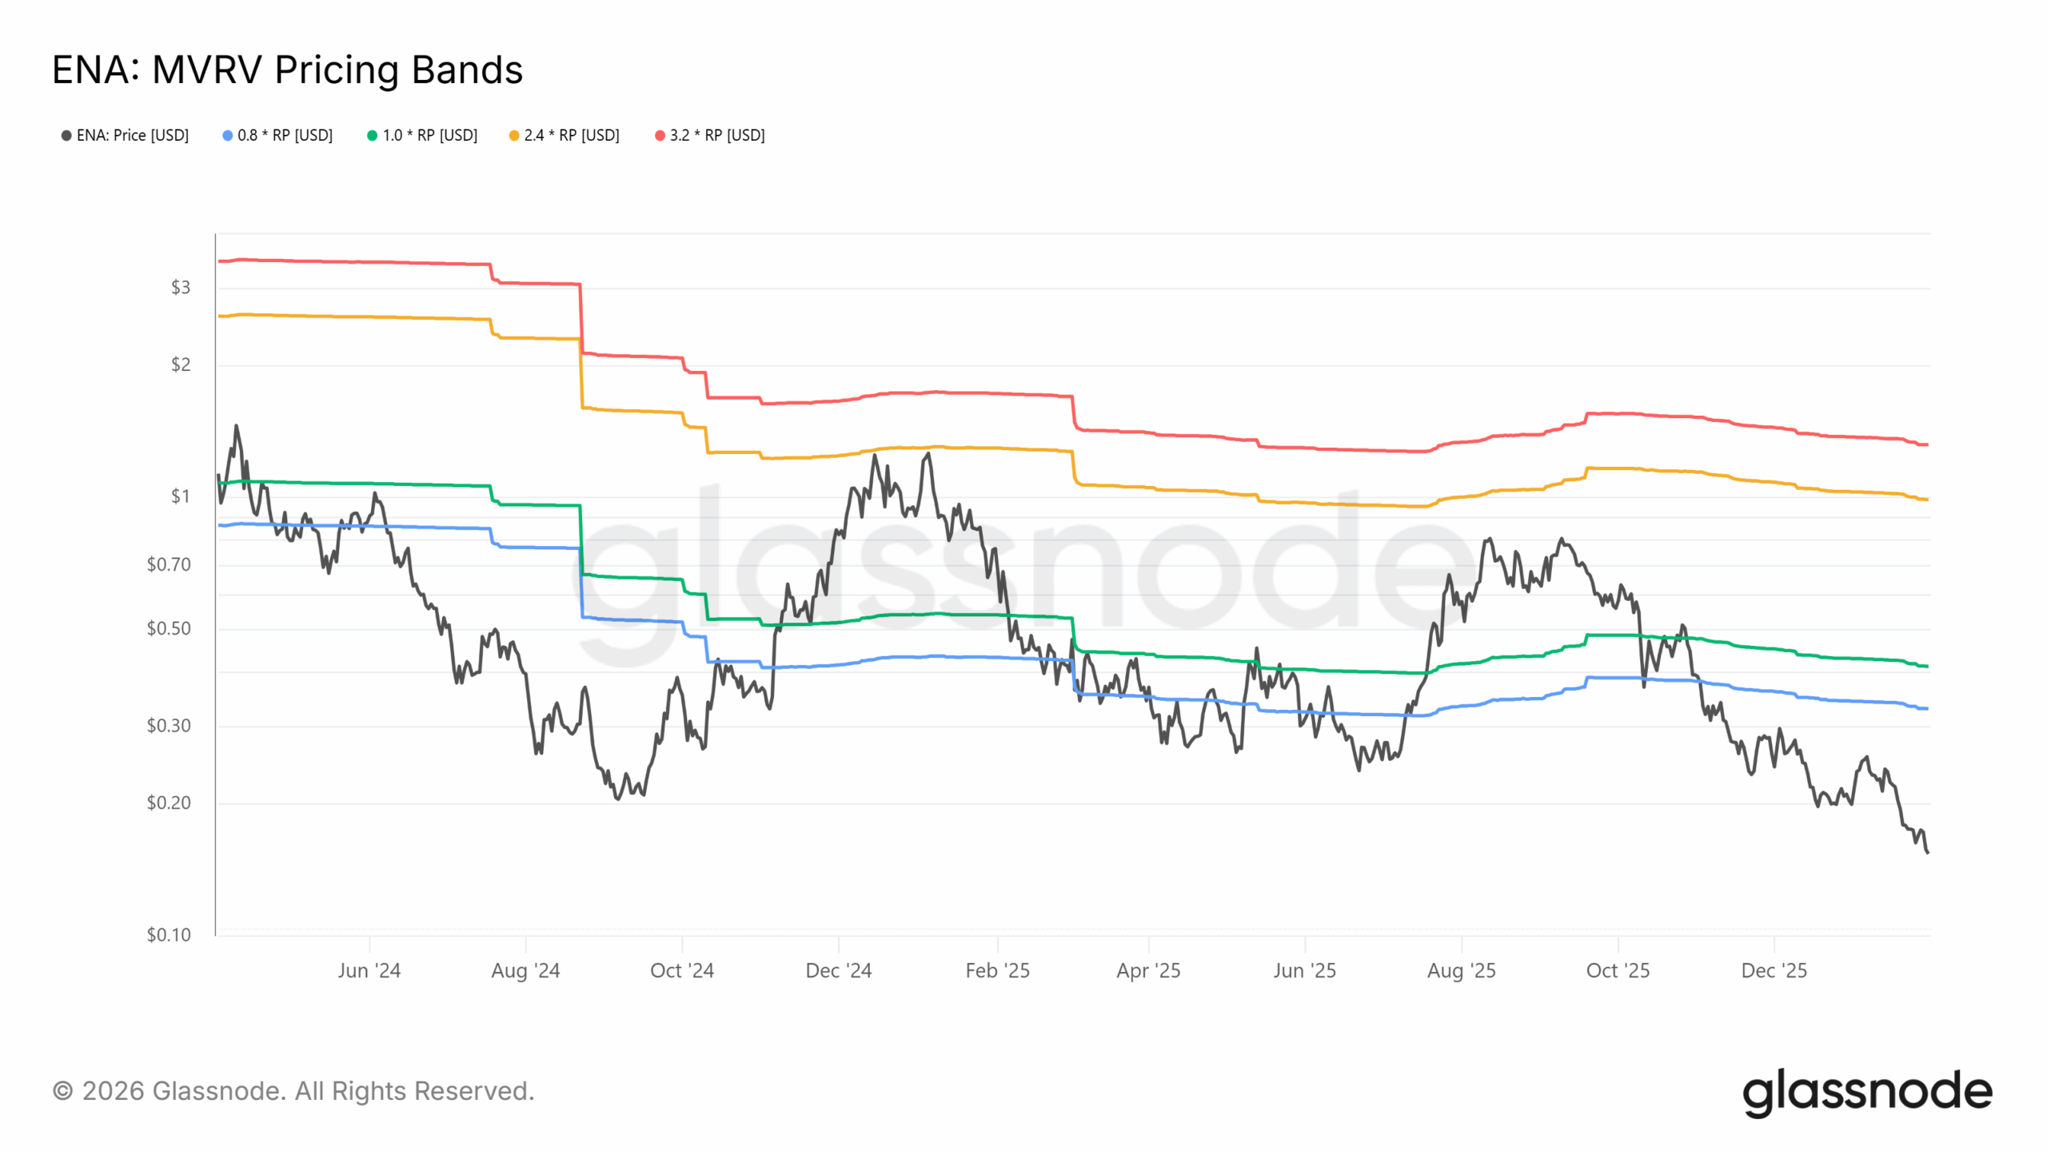Click the red 3.2 * RP legend dot

pos(660,136)
